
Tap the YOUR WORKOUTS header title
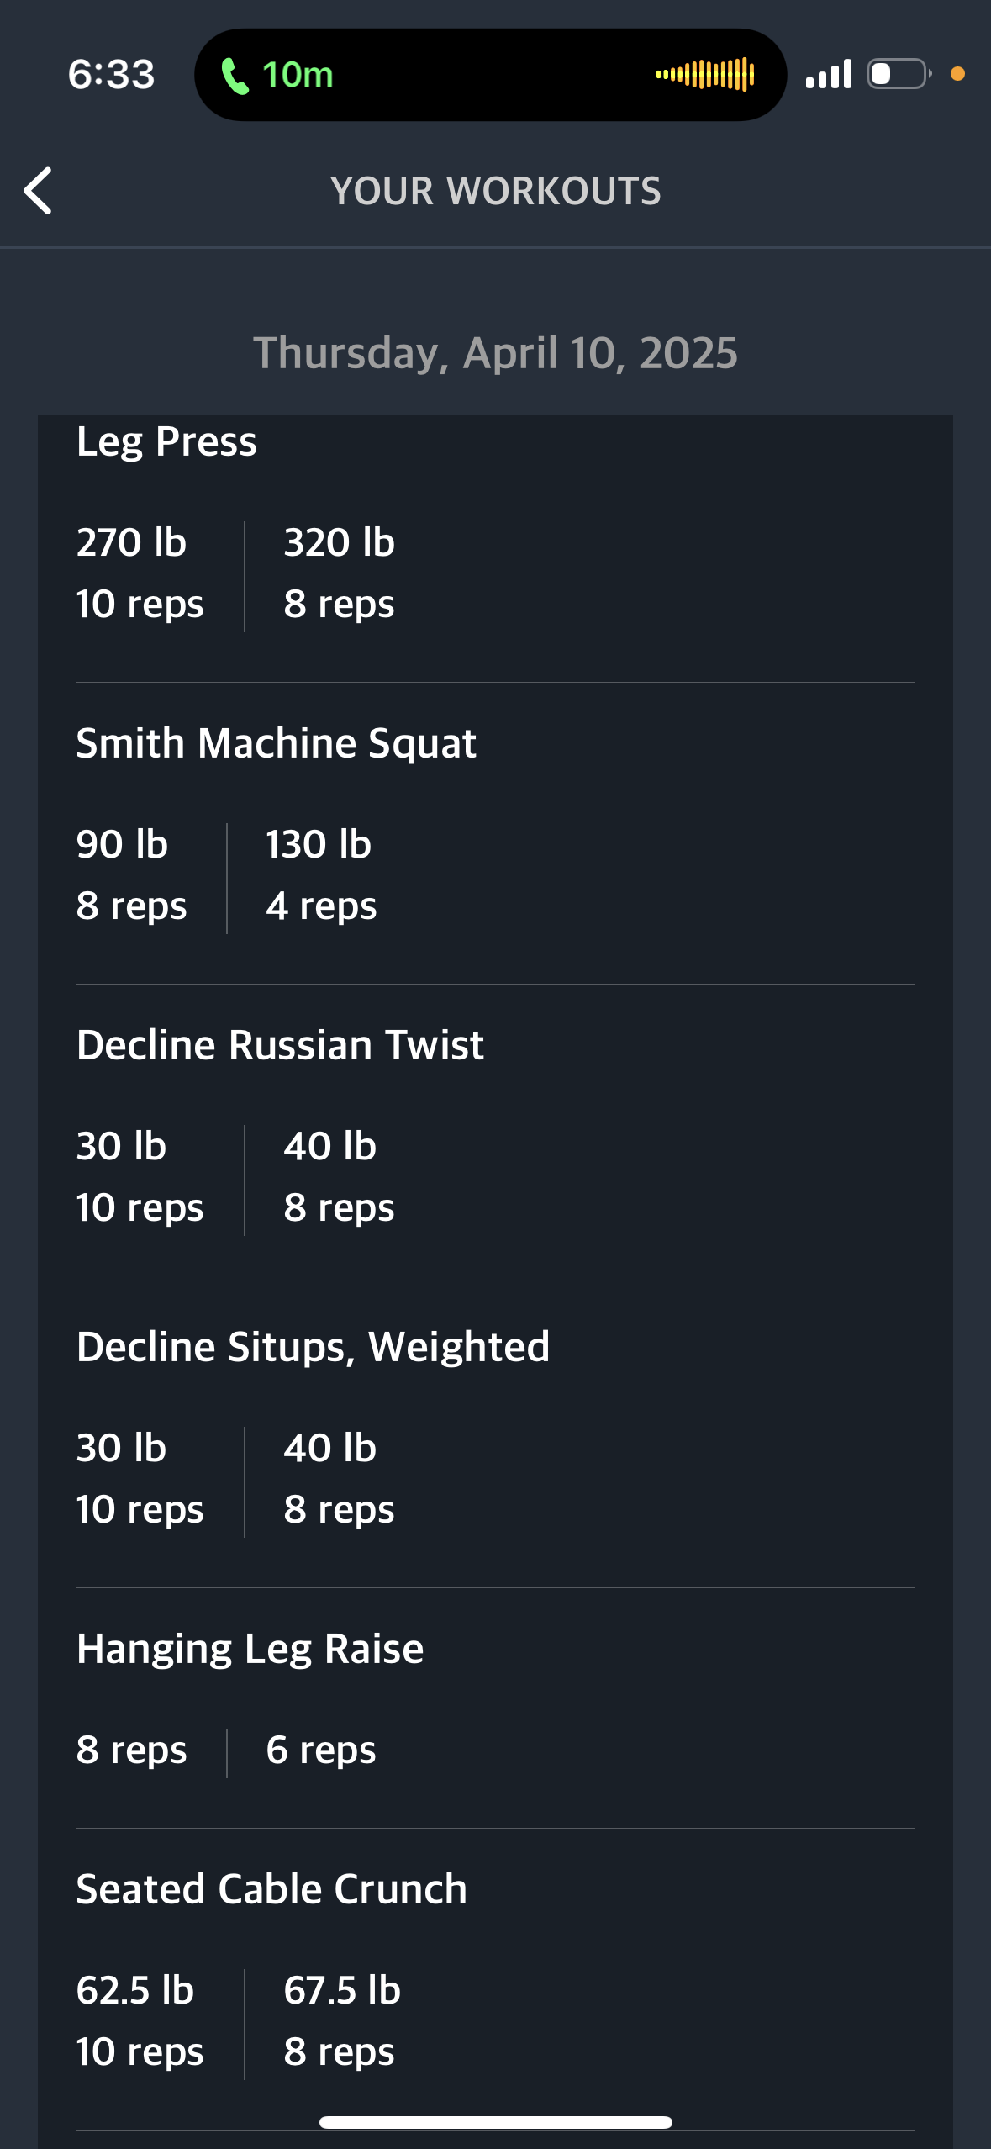pos(496,191)
